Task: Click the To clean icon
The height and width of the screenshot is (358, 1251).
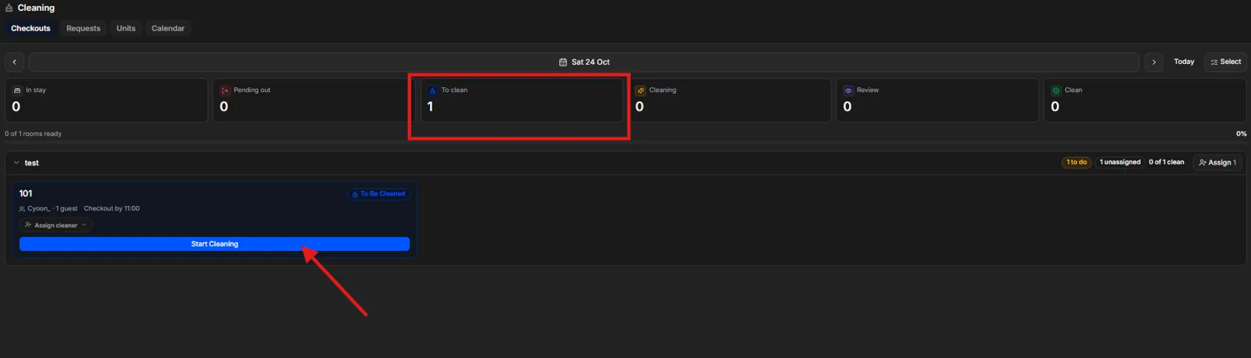Action: tap(433, 90)
